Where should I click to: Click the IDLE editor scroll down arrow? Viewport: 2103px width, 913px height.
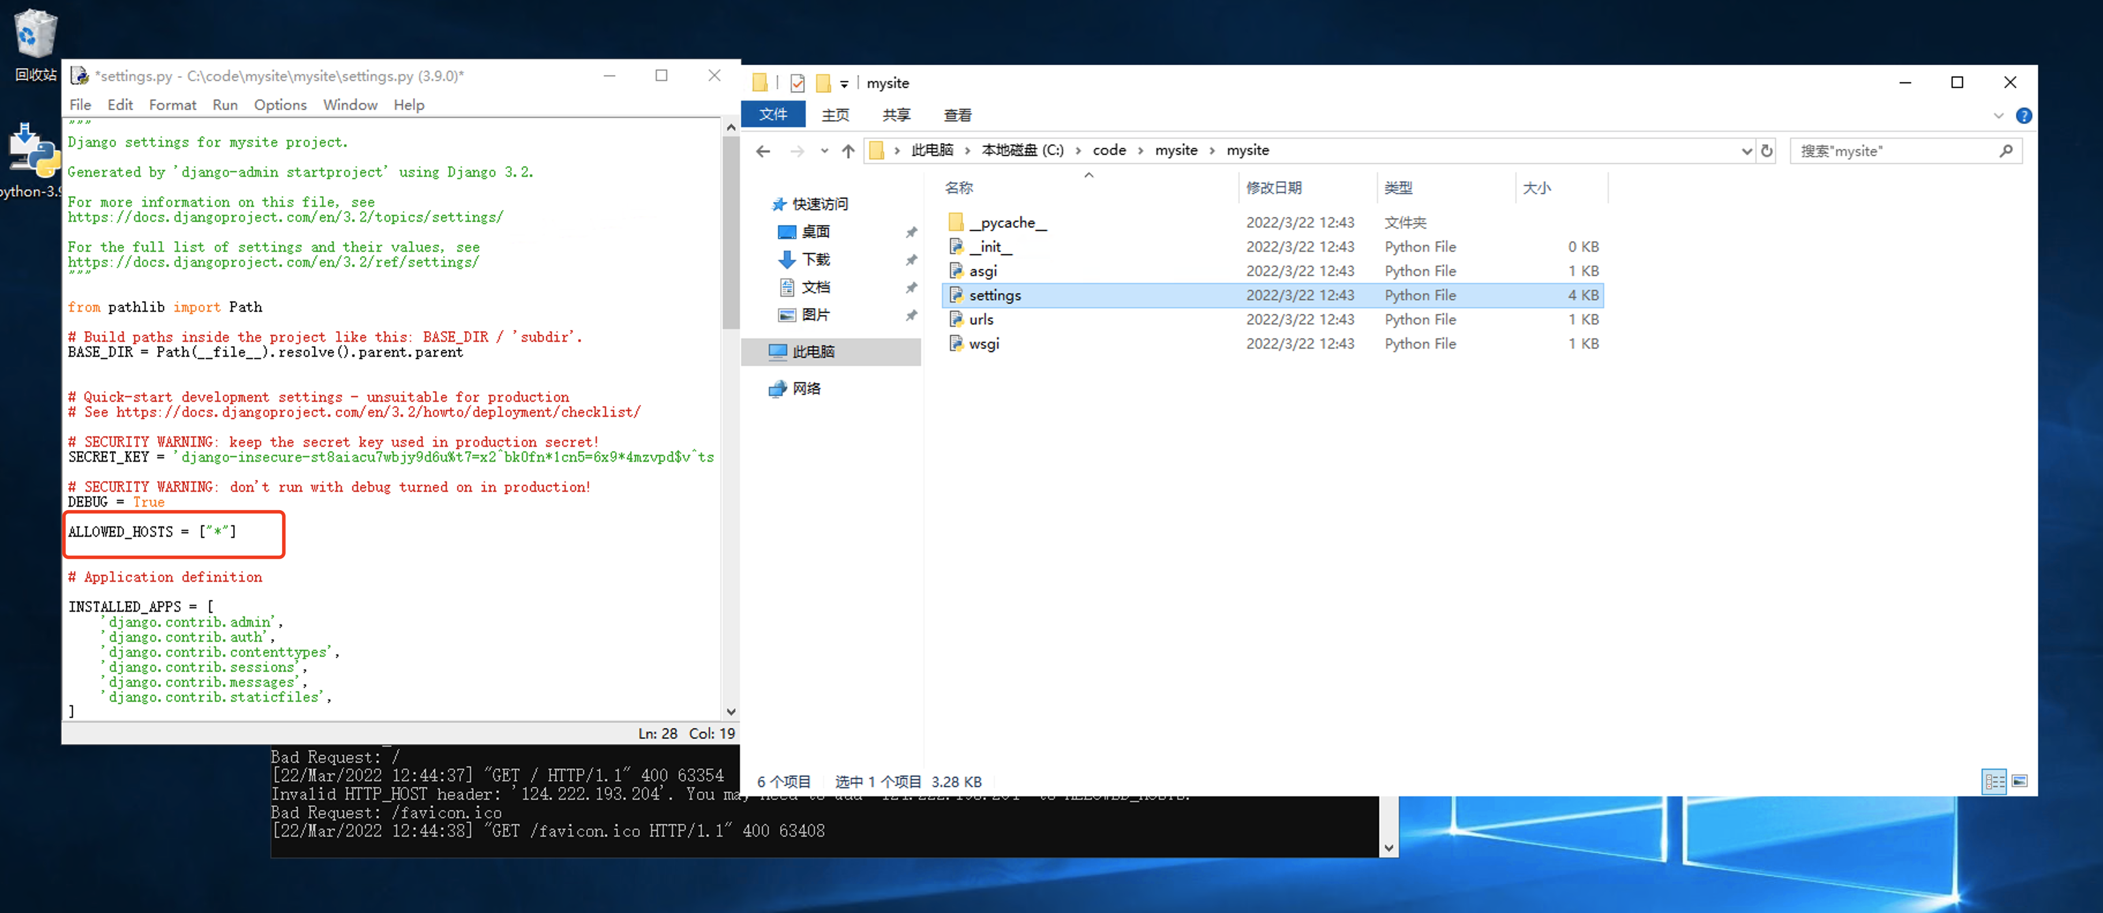point(731,711)
